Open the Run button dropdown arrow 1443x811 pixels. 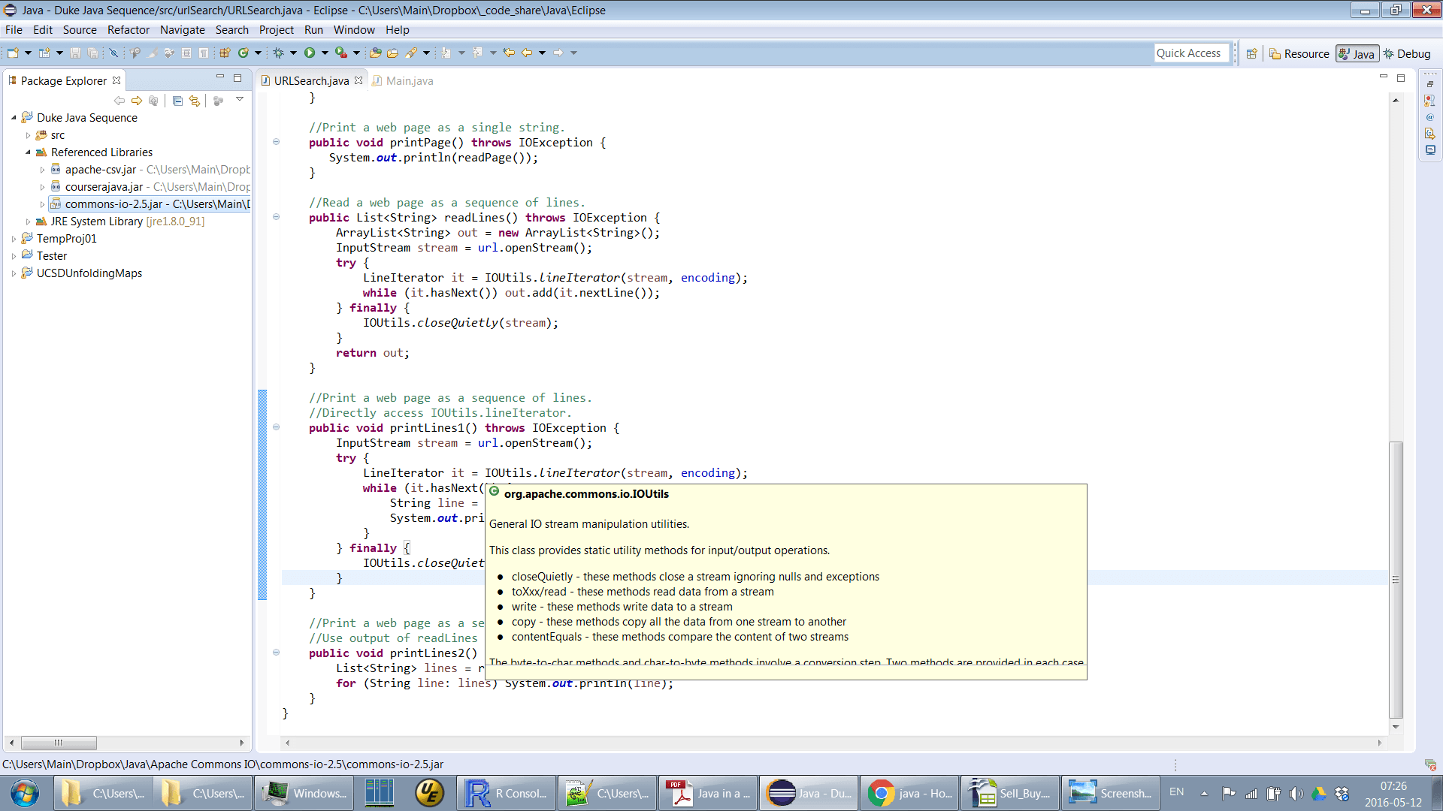[x=325, y=53]
